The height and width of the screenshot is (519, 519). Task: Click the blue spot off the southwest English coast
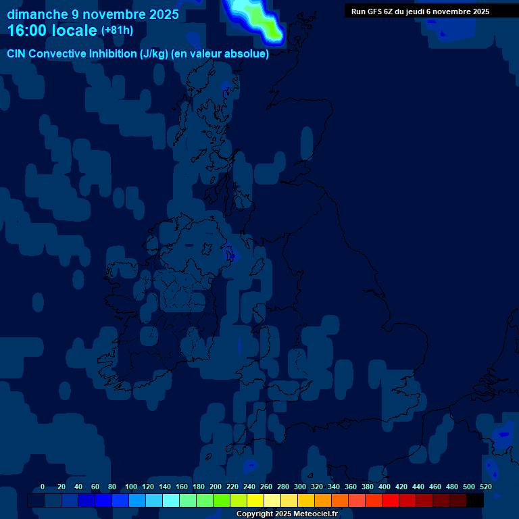point(250,465)
